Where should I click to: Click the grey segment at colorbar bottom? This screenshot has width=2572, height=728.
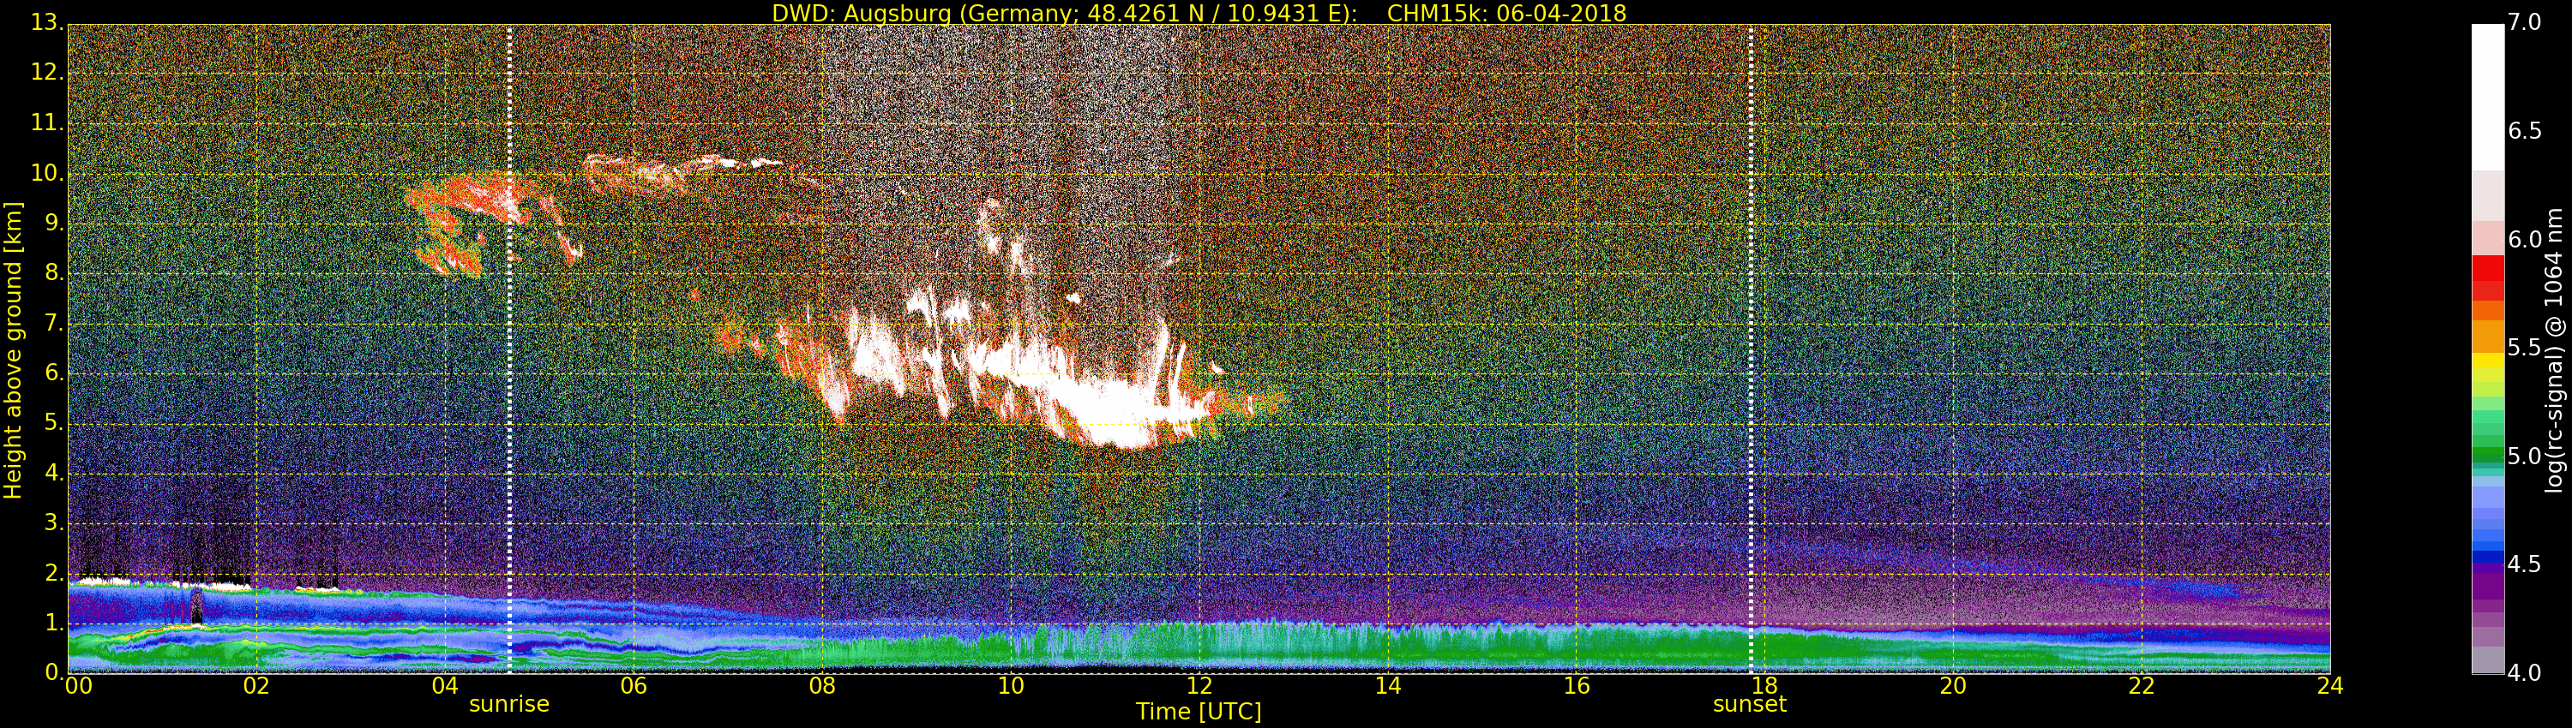tap(2487, 660)
